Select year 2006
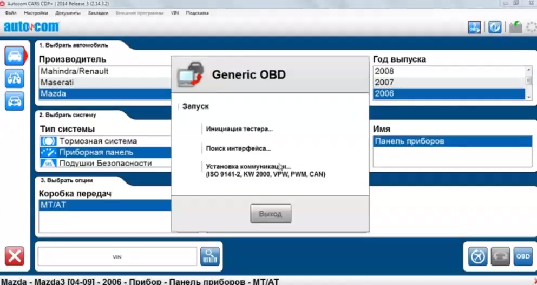The height and width of the screenshot is (285, 537). [449, 93]
